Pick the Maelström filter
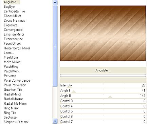The width and height of the screenshot is (147, 124). 11,57
